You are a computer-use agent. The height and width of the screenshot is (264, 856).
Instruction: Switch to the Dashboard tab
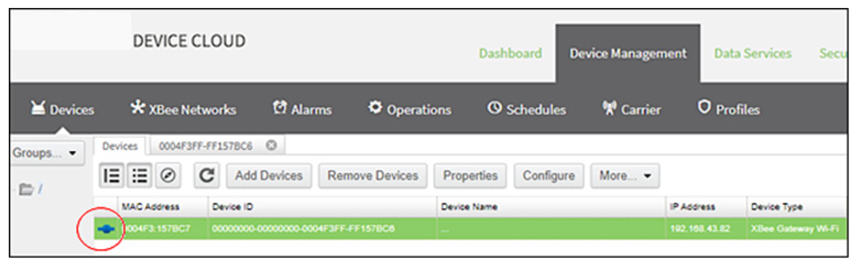click(510, 53)
